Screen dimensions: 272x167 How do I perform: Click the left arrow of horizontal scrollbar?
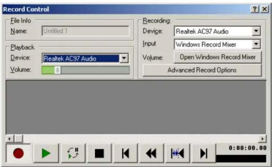[10, 139]
